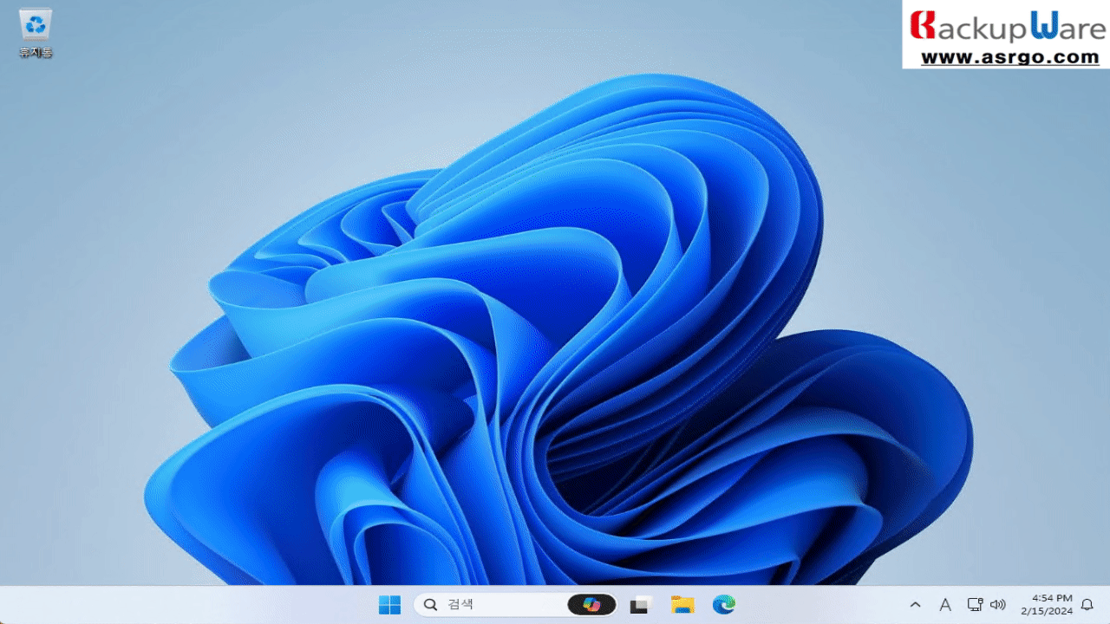Launch File Explorer from the taskbar
The image size is (1110, 624).
(682, 605)
